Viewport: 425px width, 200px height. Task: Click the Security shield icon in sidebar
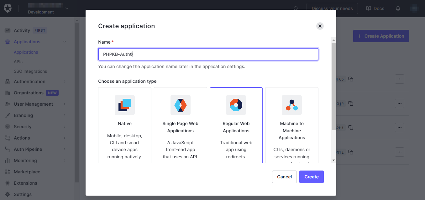click(7, 126)
